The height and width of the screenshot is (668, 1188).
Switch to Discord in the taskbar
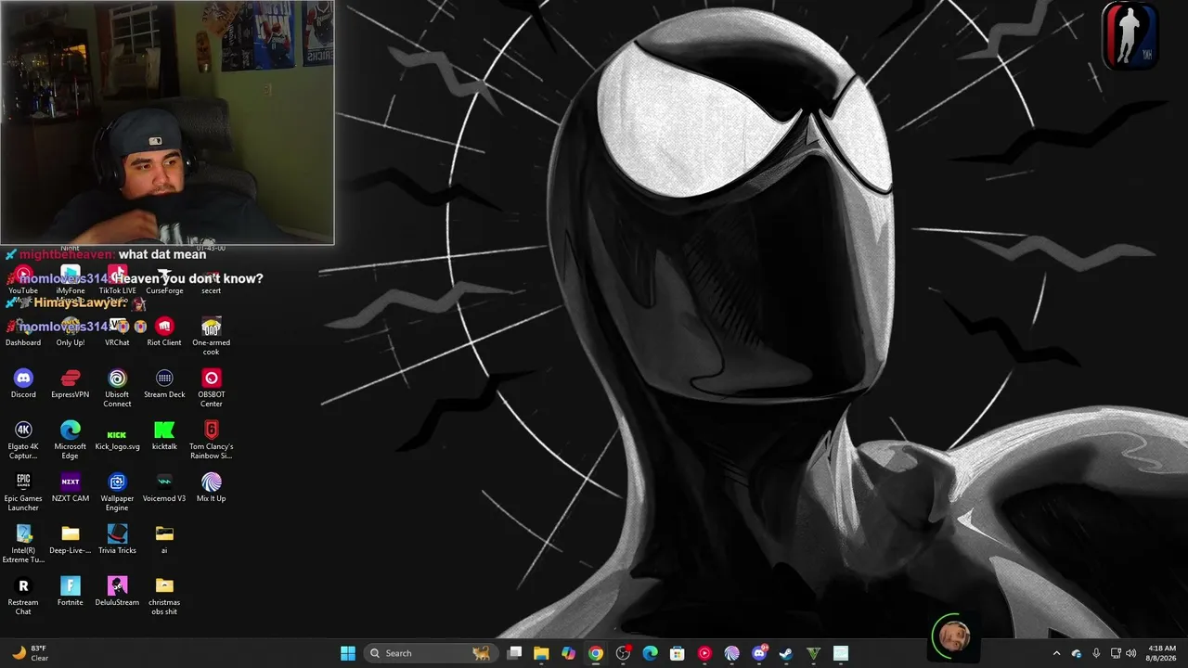point(759,653)
